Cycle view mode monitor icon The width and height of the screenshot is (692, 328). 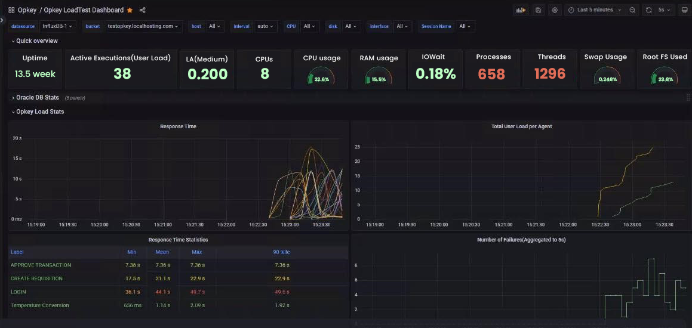click(x=684, y=10)
